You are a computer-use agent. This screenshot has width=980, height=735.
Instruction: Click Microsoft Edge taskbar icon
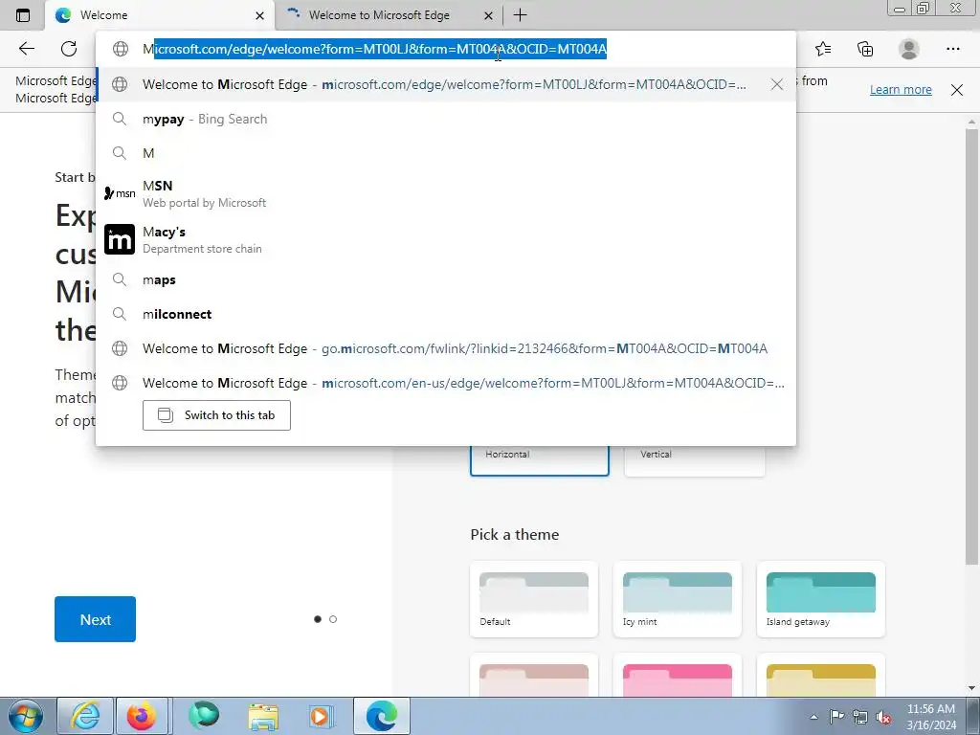coord(382,716)
